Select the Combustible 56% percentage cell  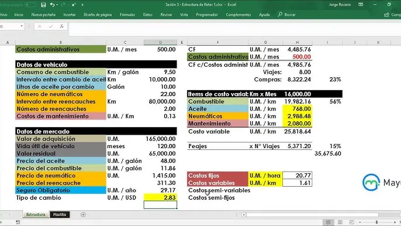[x=327, y=101]
